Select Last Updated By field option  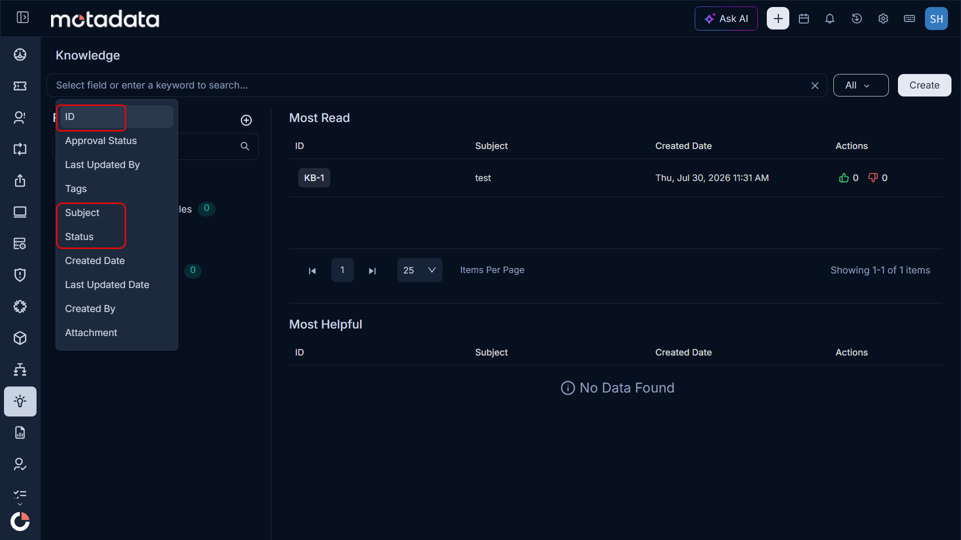click(x=117, y=164)
